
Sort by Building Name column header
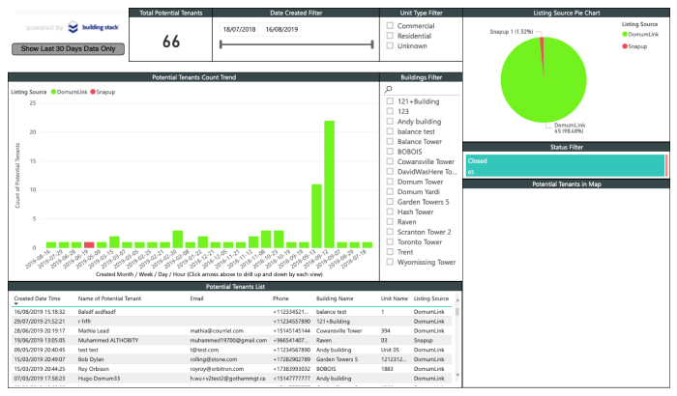click(335, 298)
